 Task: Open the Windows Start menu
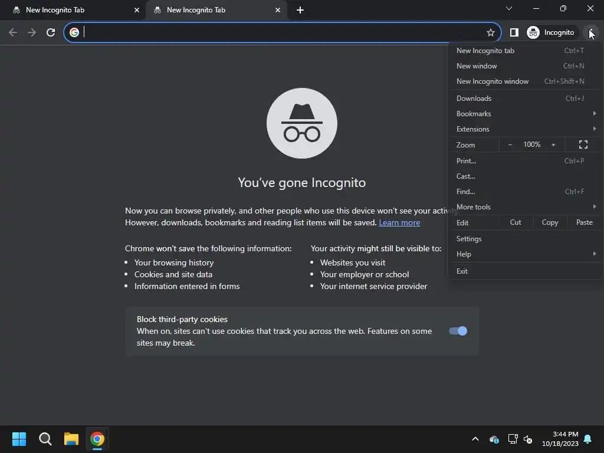[x=19, y=439]
